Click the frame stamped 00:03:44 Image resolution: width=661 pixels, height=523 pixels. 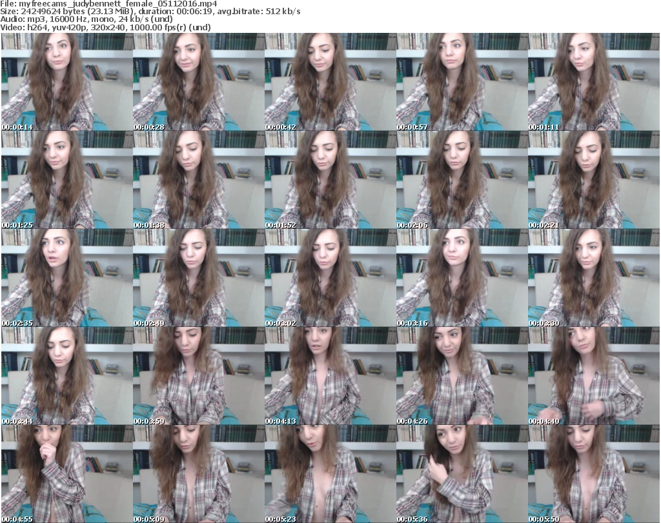pos(66,376)
